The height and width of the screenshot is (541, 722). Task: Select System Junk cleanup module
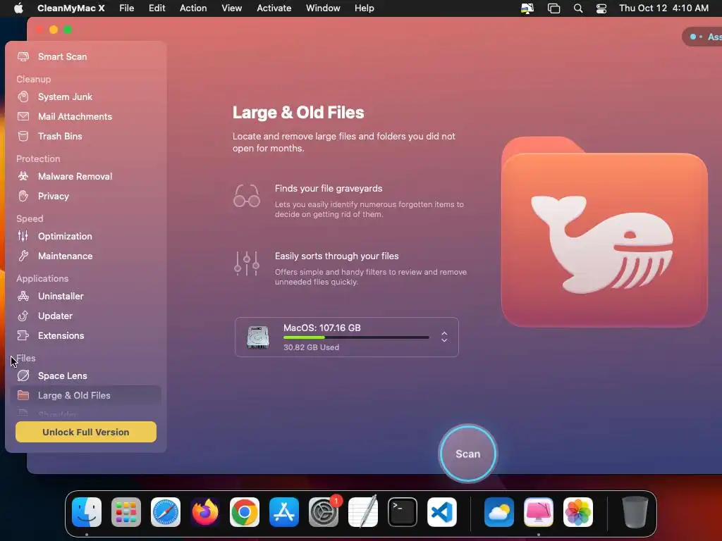pyautogui.click(x=85, y=97)
